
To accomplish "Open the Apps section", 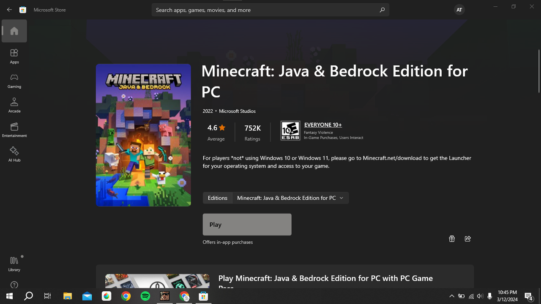I will tap(14, 56).
